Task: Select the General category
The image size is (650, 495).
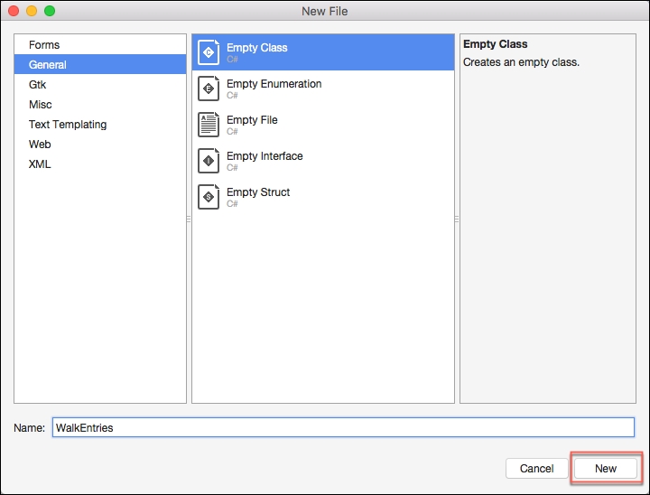Action: click(48, 65)
